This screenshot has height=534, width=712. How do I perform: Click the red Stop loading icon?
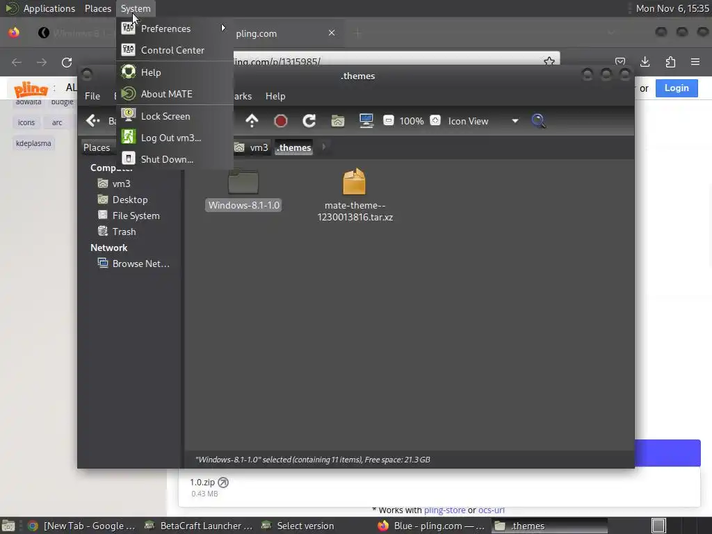pyautogui.click(x=281, y=121)
